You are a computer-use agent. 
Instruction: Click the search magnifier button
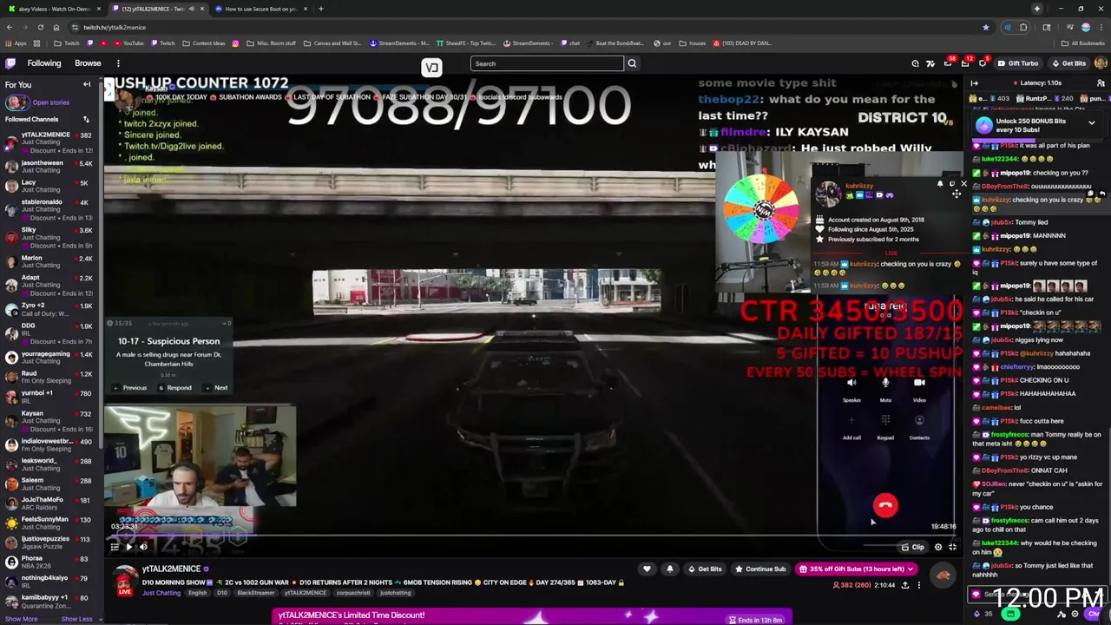coord(632,63)
